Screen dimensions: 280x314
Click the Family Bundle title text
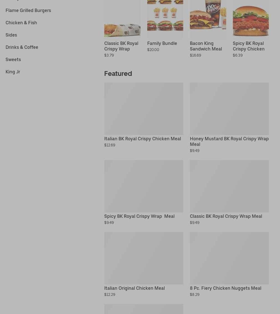coord(162,44)
